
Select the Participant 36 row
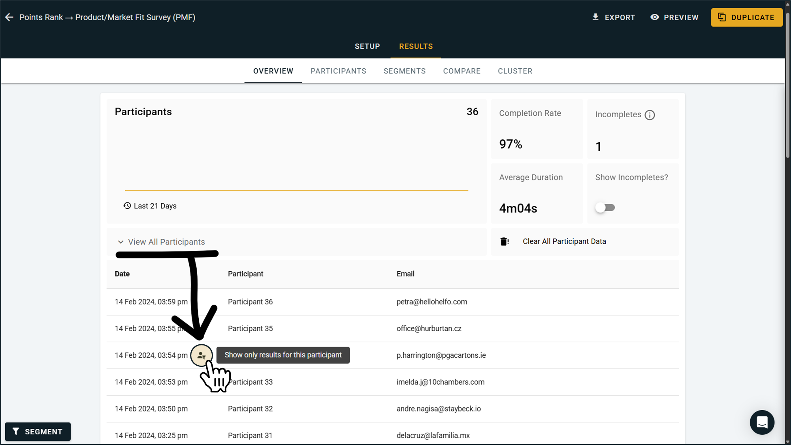(x=250, y=302)
